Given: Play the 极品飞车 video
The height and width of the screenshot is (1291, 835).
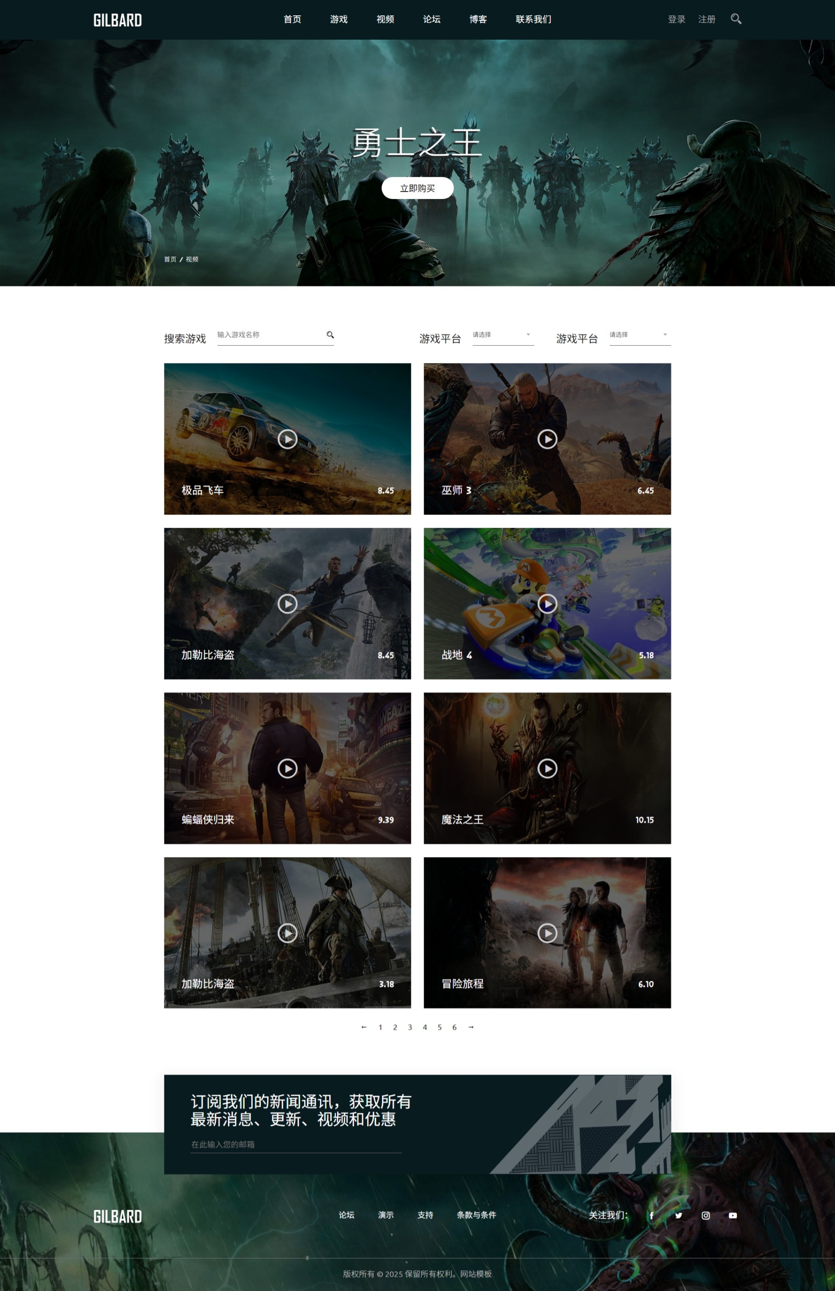Looking at the screenshot, I should tap(287, 439).
